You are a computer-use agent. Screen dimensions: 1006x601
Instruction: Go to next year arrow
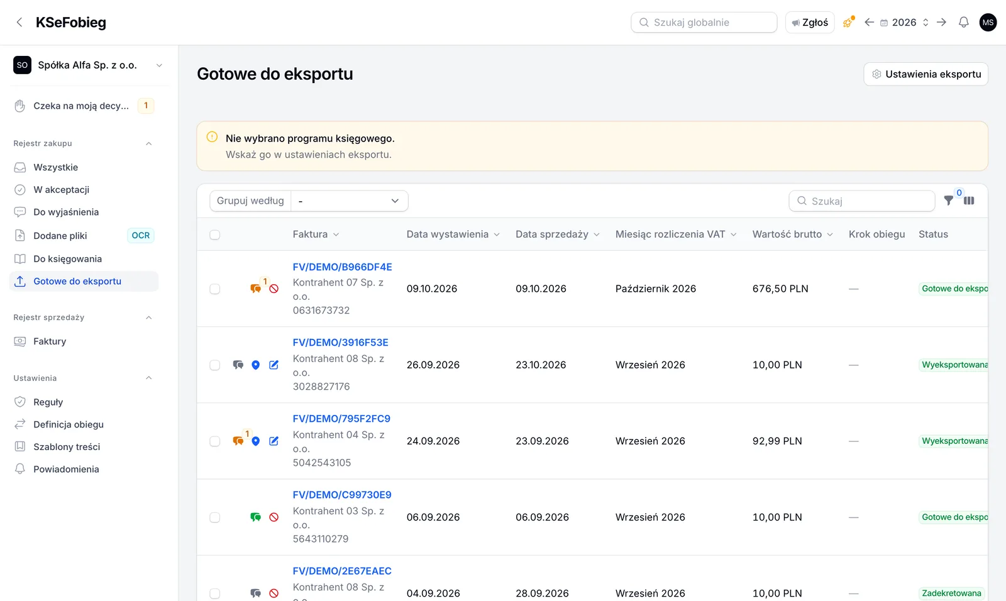(x=941, y=23)
